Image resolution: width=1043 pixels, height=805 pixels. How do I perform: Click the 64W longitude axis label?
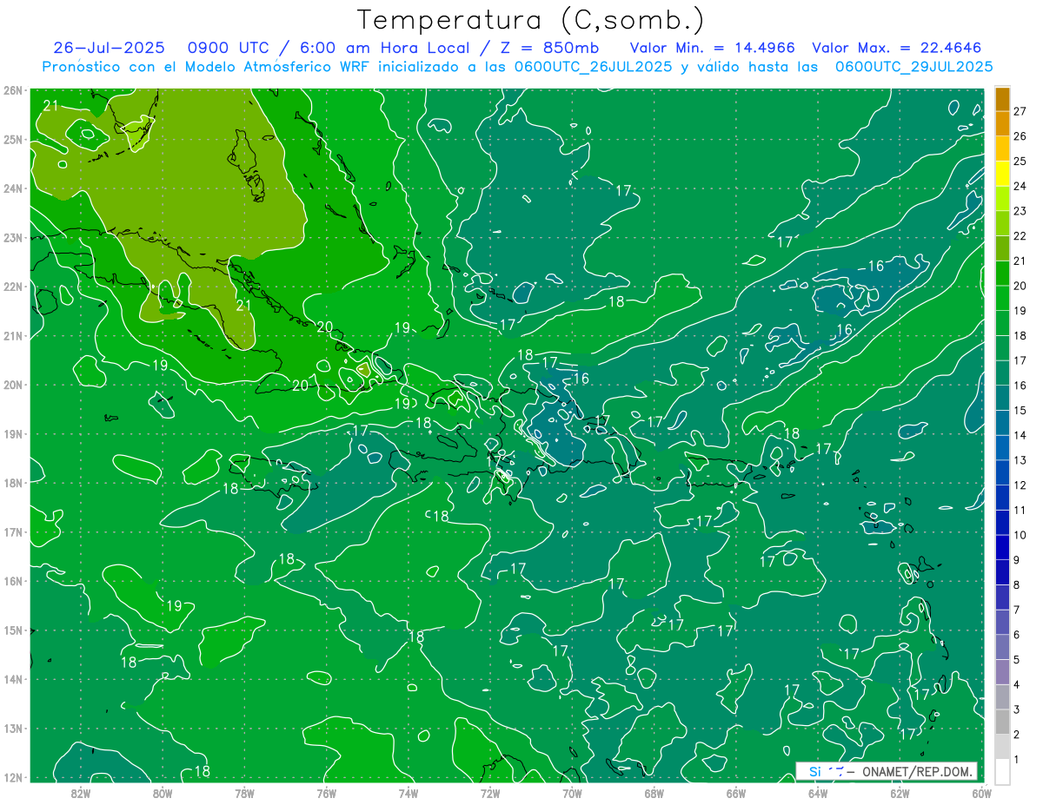[817, 793]
